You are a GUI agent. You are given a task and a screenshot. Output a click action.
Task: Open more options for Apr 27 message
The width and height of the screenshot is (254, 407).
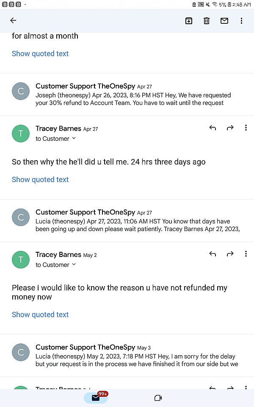(246, 128)
